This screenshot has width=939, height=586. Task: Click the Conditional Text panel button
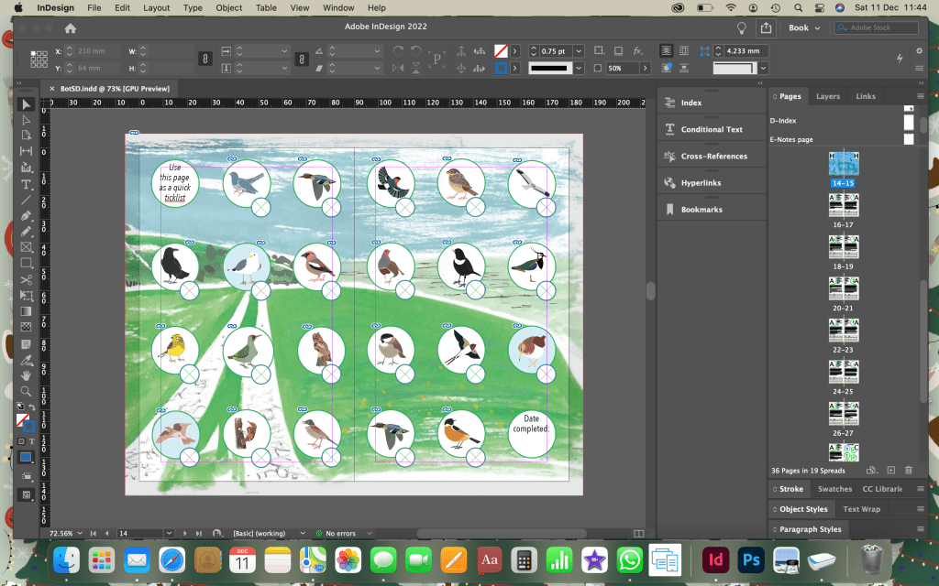(x=711, y=130)
